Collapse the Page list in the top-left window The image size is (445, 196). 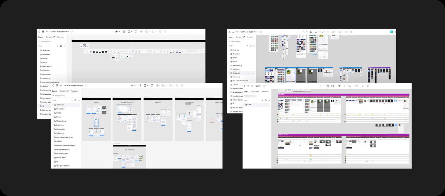(65, 46)
